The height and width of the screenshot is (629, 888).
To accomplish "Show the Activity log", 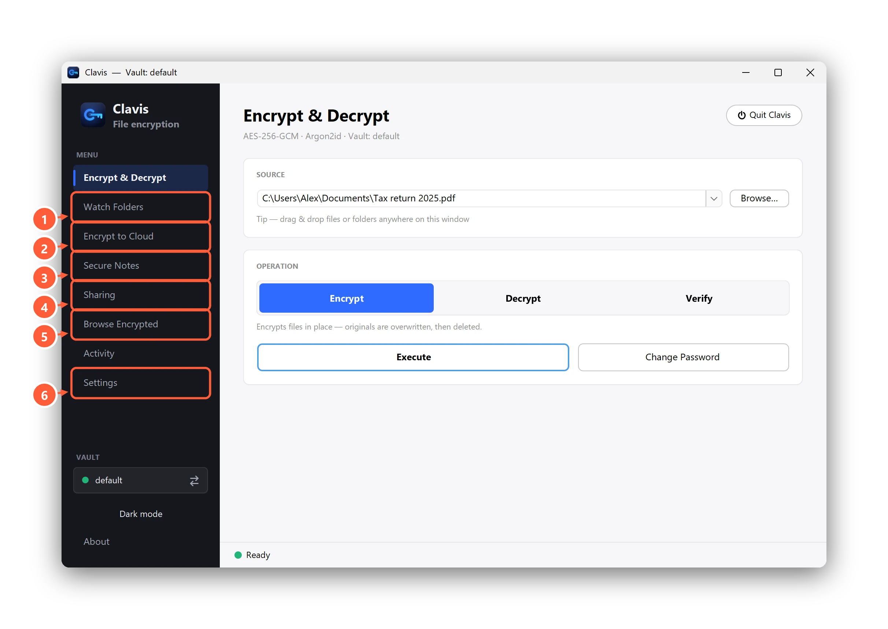I will pyautogui.click(x=141, y=354).
